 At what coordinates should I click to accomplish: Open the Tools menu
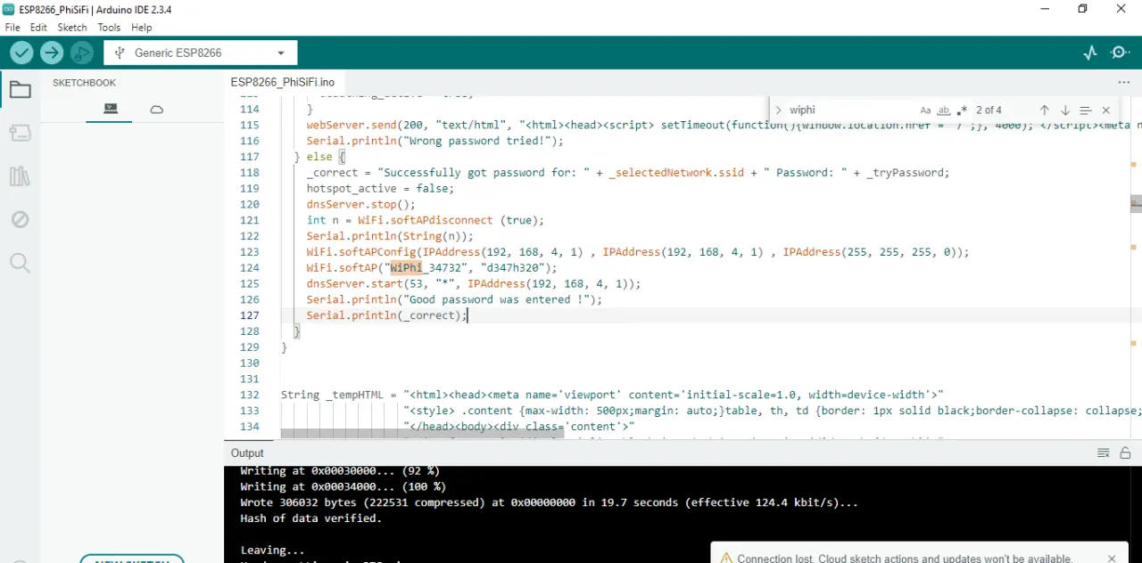click(109, 28)
